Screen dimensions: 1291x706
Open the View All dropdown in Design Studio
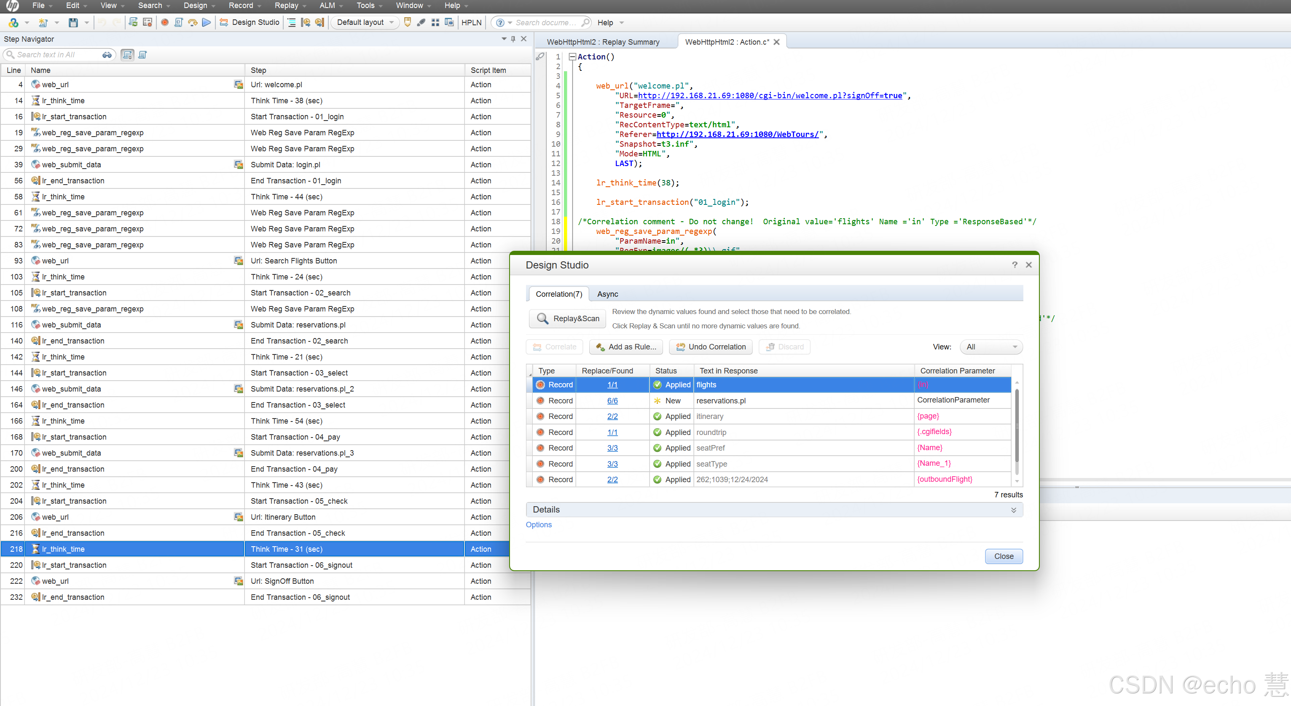pos(991,347)
